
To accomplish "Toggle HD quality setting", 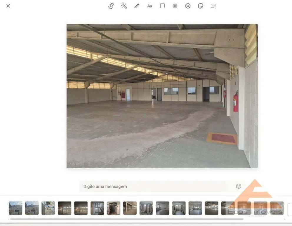I will pyautogui.click(x=213, y=6).
